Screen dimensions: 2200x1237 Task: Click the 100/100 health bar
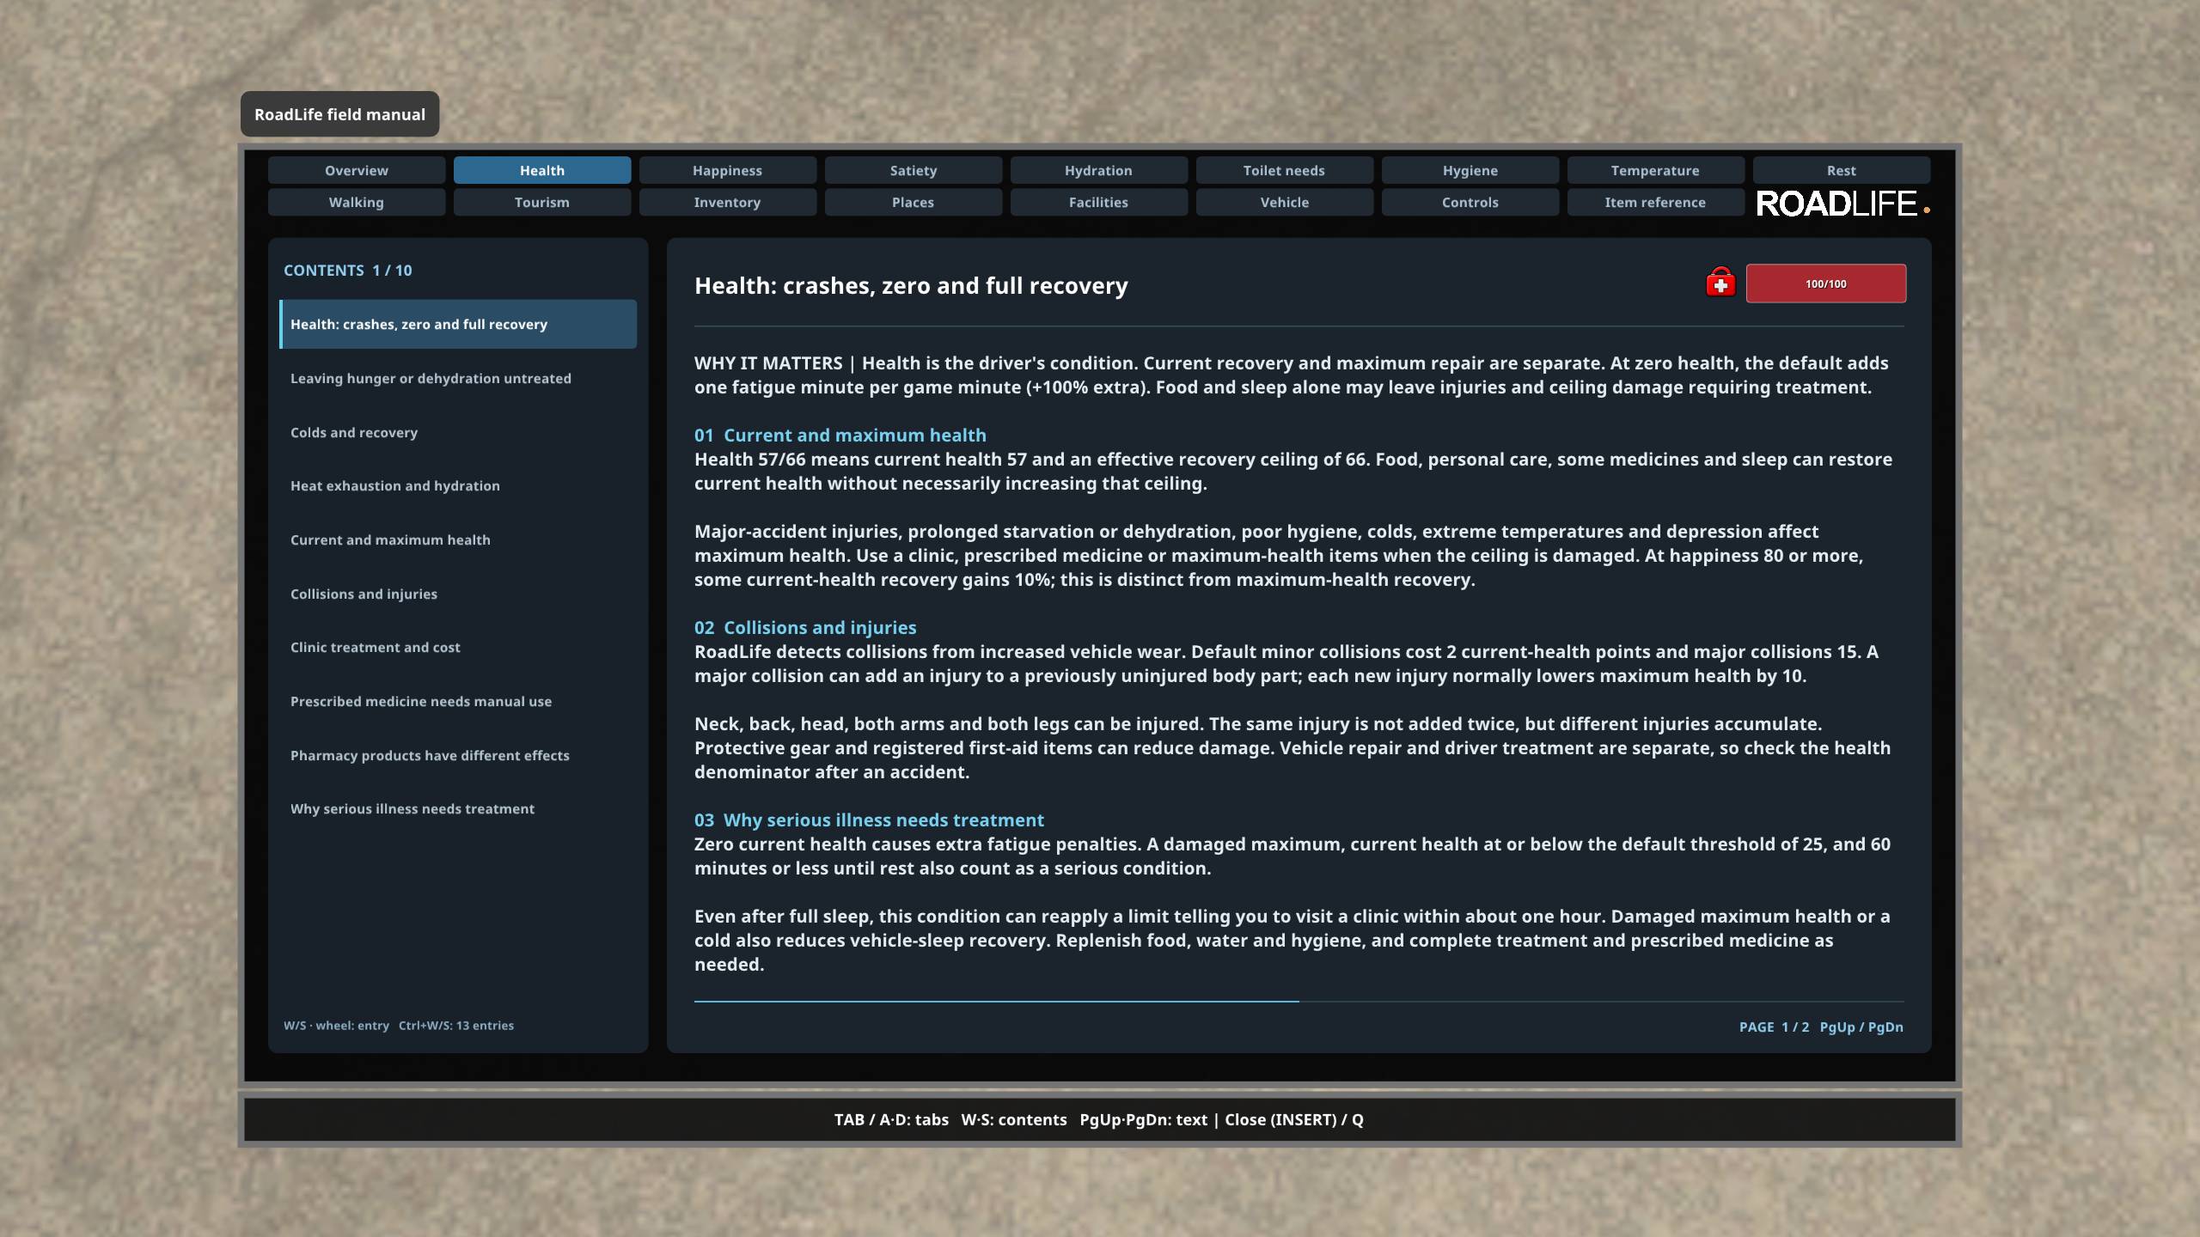[1825, 283]
